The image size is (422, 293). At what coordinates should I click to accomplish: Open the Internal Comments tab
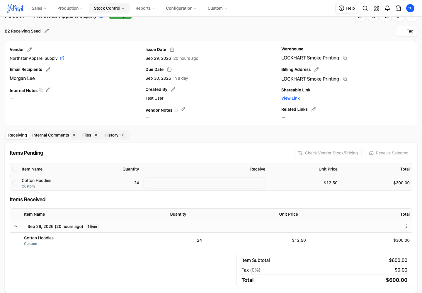tap(54, 135)
